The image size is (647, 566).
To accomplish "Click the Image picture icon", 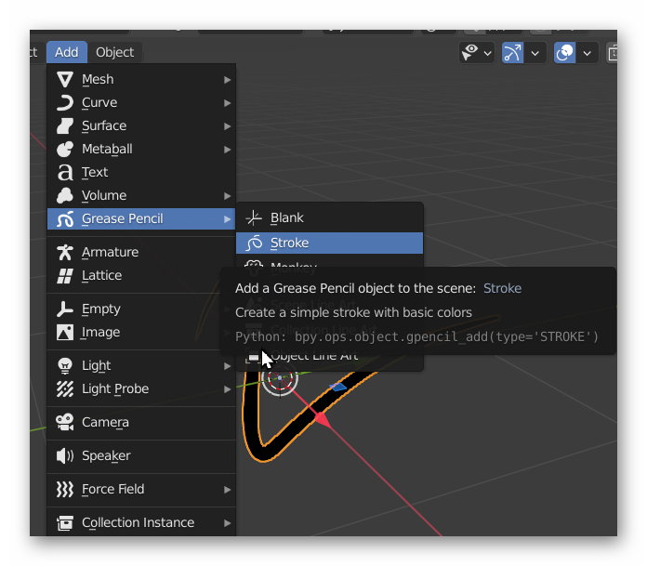I will pos(65,332).
